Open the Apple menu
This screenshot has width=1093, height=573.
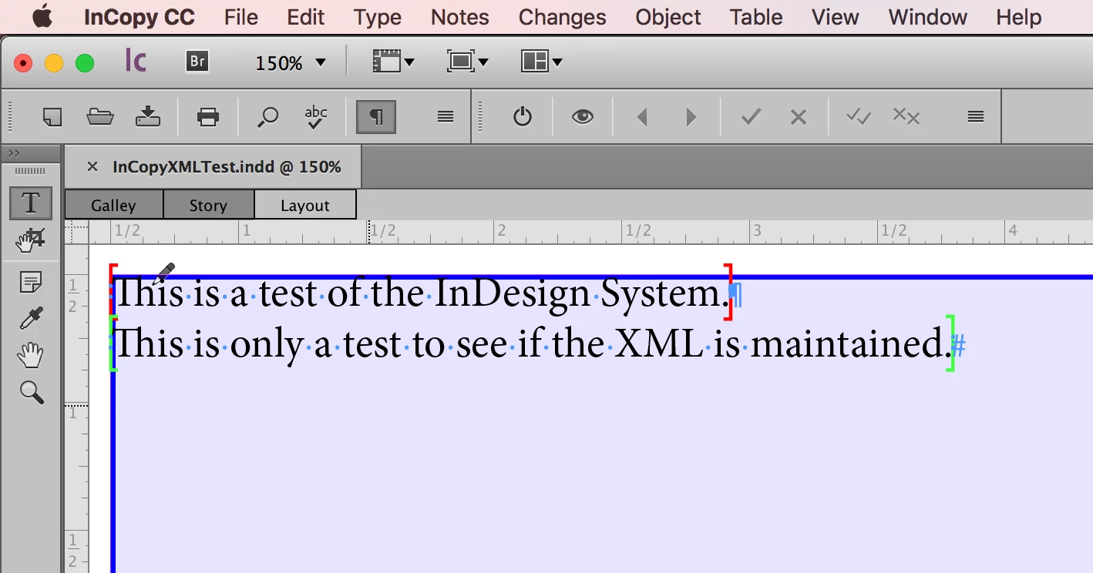coord(42,16)
